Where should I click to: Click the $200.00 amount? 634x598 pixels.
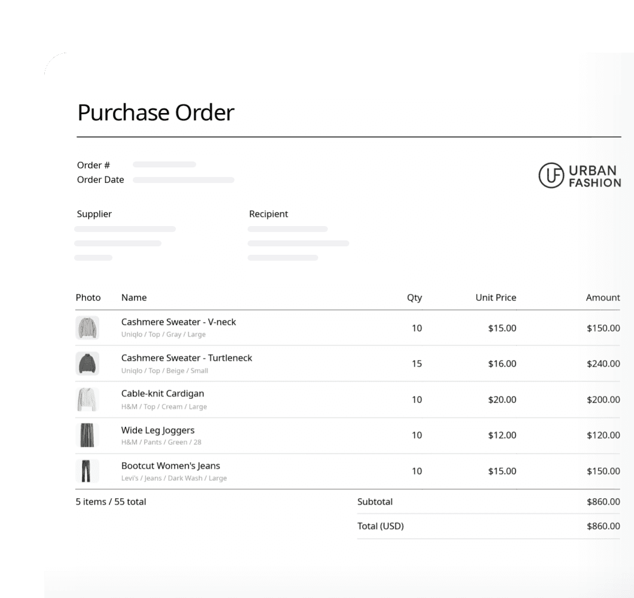tap(603, 399)
